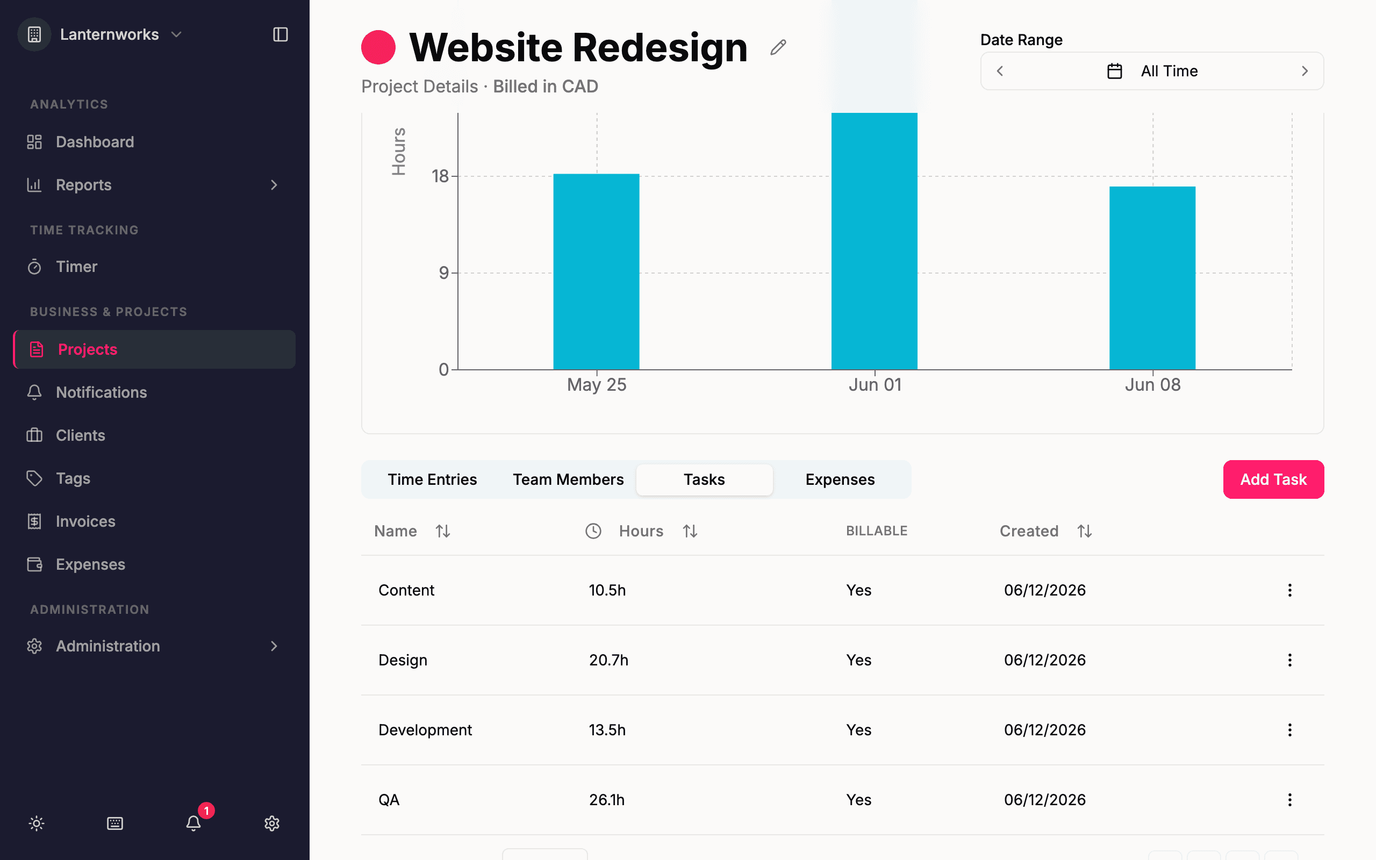Image resolution: width=1376 pixels, height=860 pixels.
Task: Open Dashboard in the sidebar
Action: coord(154,141)
